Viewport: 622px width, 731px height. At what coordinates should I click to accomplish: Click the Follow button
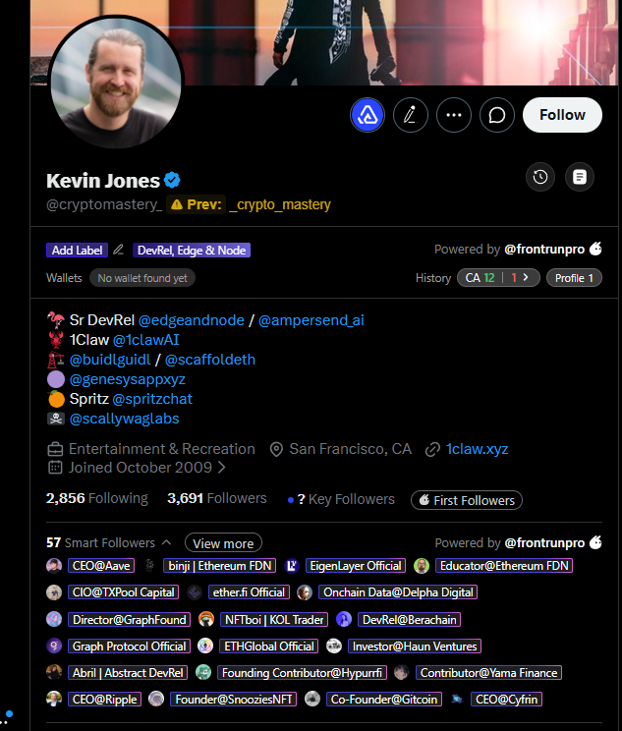point(562,115)
